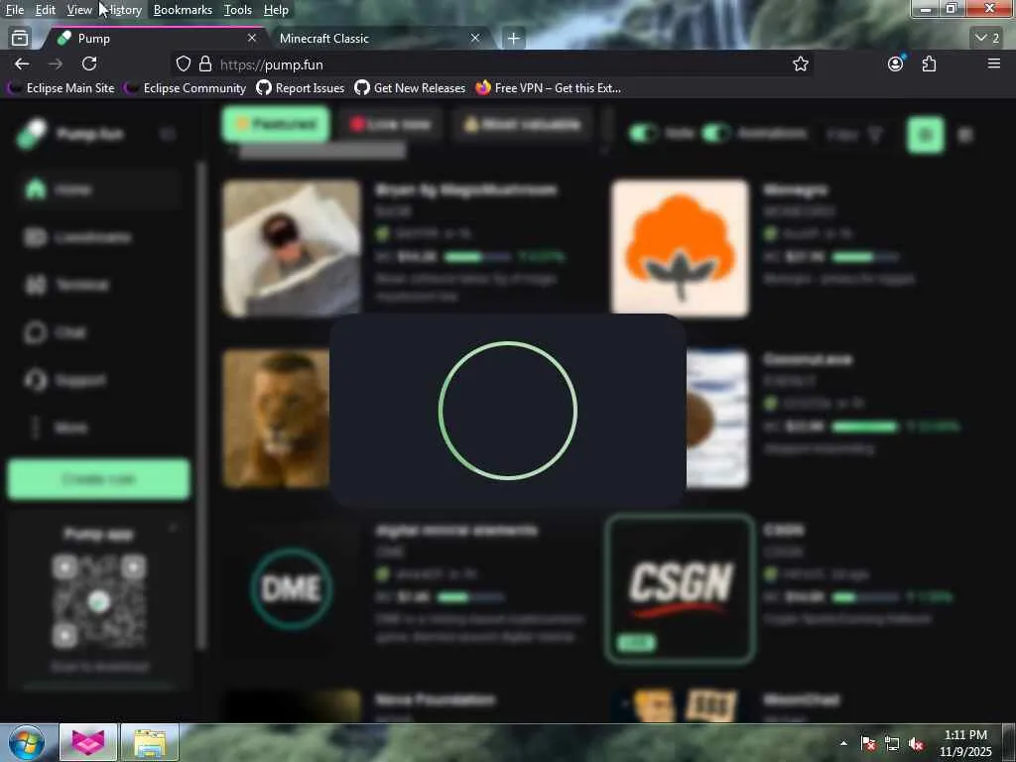The width and height of the screenshot is (1016, 762).
Task: Select the Home icon in the sidebar
Action: [35, 190]
